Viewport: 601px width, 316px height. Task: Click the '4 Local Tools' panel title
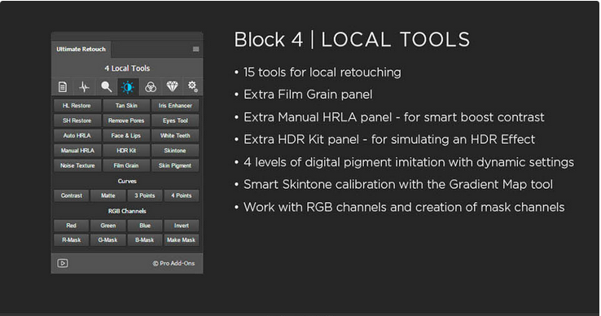(127, 68)
